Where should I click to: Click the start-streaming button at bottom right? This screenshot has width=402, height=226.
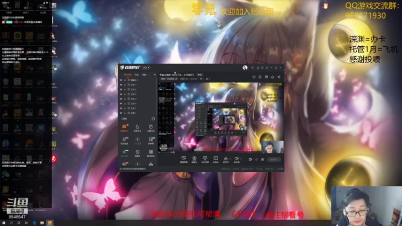coord(274,159)
